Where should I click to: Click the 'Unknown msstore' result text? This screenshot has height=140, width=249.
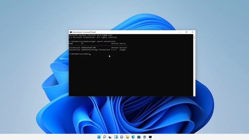(119, 47)
